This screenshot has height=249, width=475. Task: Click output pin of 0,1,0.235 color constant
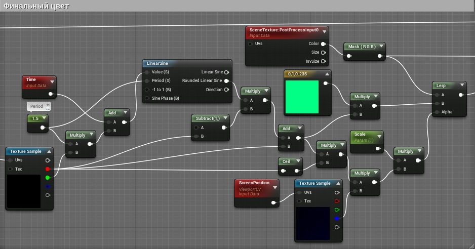coord(326,84)
